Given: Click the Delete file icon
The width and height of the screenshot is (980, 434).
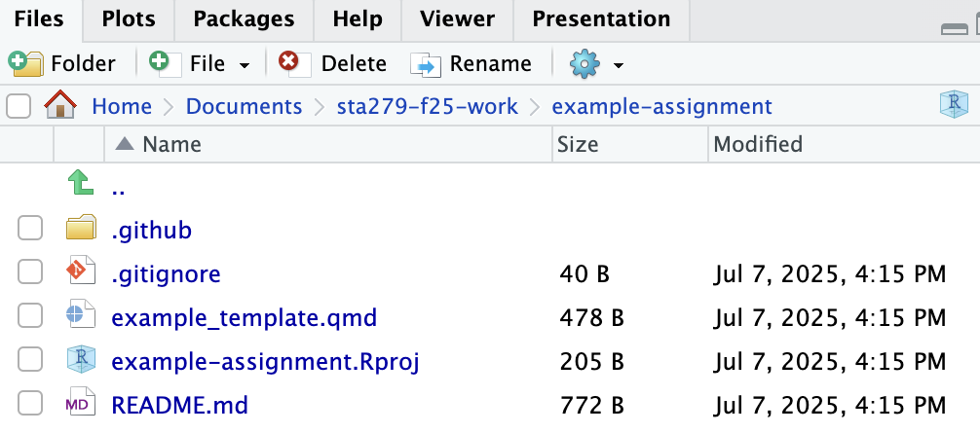Looking at the screenshot, I should 289,64.
